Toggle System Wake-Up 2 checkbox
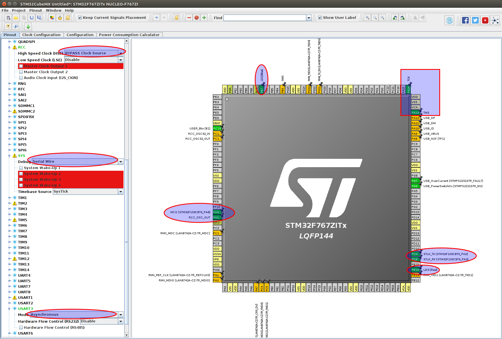This screenshot has height=339, width=502. pos(21,174)
